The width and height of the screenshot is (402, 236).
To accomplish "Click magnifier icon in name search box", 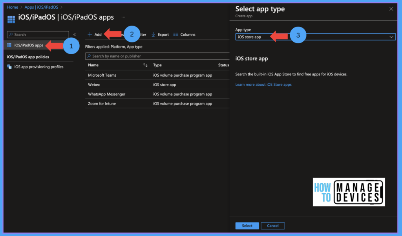I will 89,56.
